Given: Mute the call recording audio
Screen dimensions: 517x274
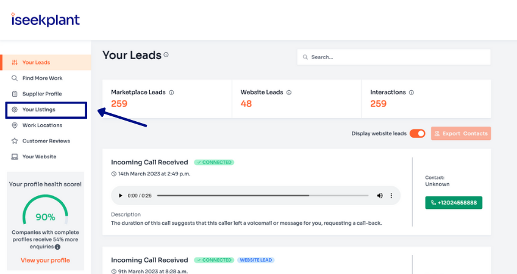Looking at the screenshot, I should tap(380, 195).
